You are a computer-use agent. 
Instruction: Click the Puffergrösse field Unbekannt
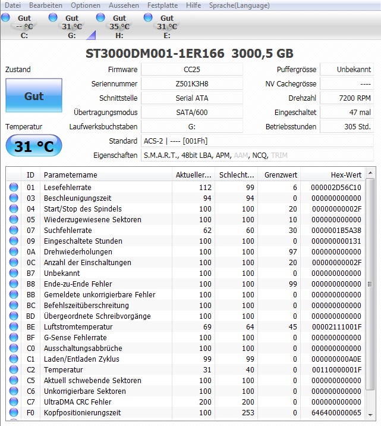[347, 69]
